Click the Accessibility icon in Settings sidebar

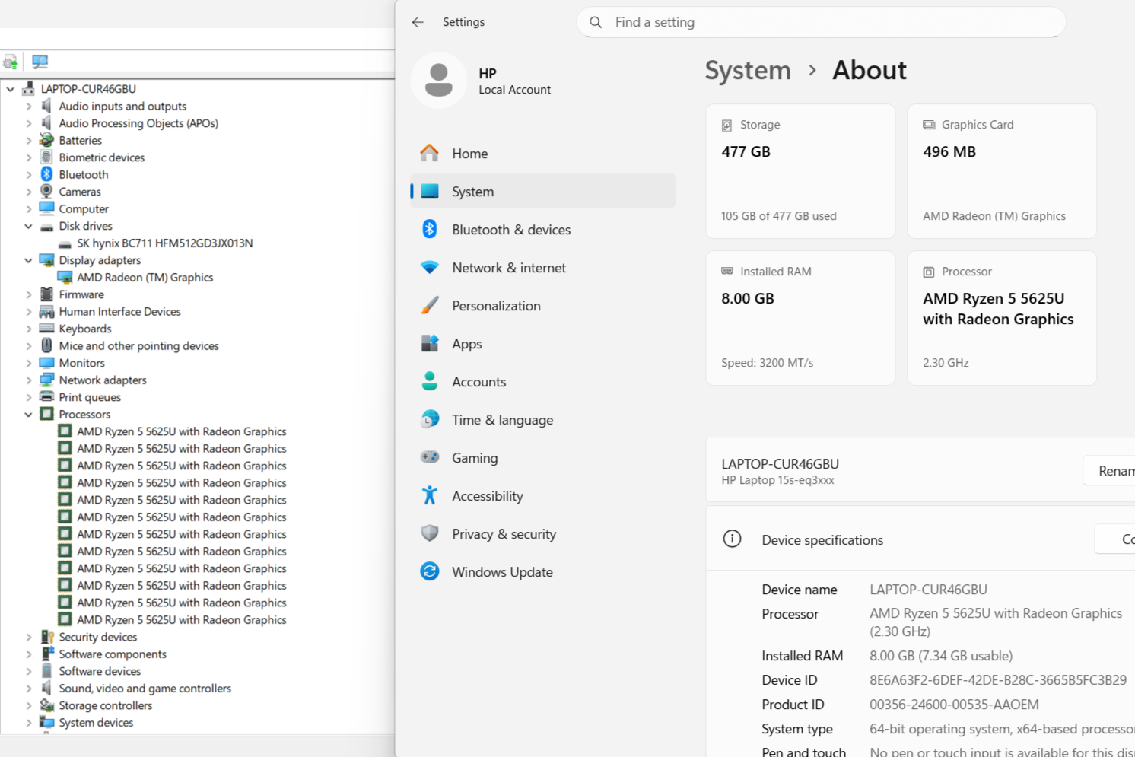[430, 495]
